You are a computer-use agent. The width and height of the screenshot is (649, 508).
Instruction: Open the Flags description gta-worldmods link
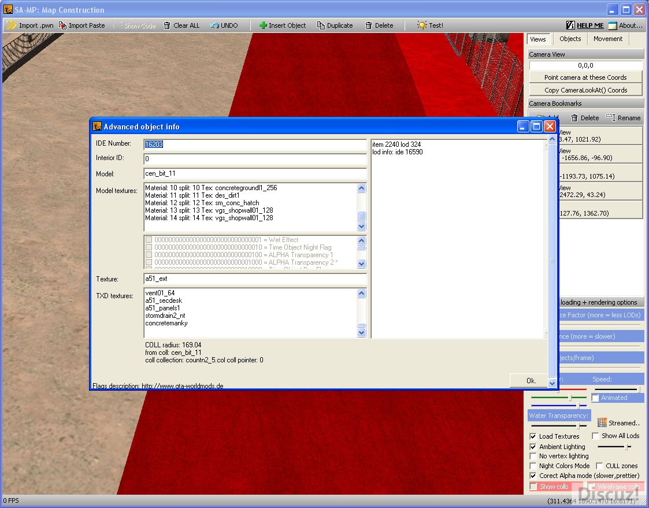183,386
